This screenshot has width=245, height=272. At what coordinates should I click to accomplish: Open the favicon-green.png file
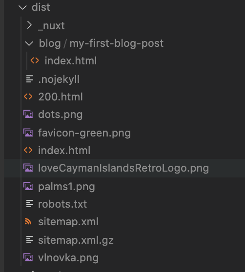coord(84,133)
